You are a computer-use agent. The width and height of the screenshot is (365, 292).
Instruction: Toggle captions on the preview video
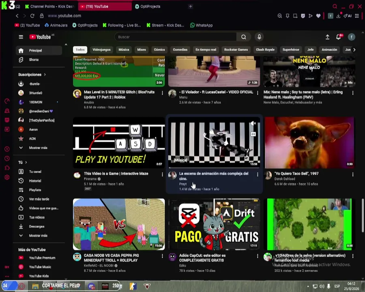[x=253, y=134]
